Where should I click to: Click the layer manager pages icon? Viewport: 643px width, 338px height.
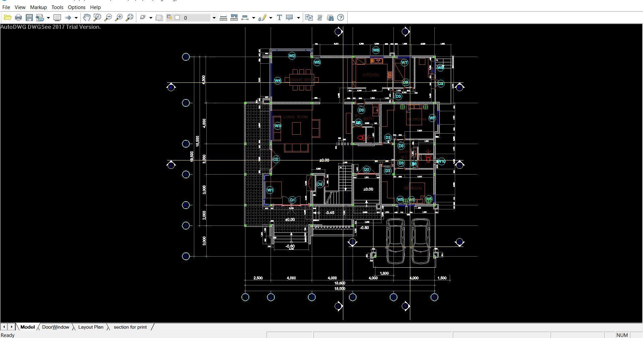pyautogui.click(x=159, y=18)
